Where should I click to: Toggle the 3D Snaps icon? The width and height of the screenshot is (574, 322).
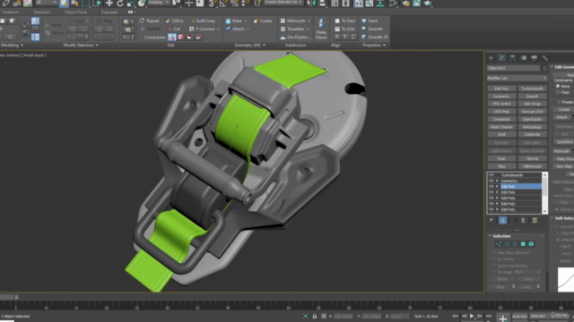click(x=212, y=4)
